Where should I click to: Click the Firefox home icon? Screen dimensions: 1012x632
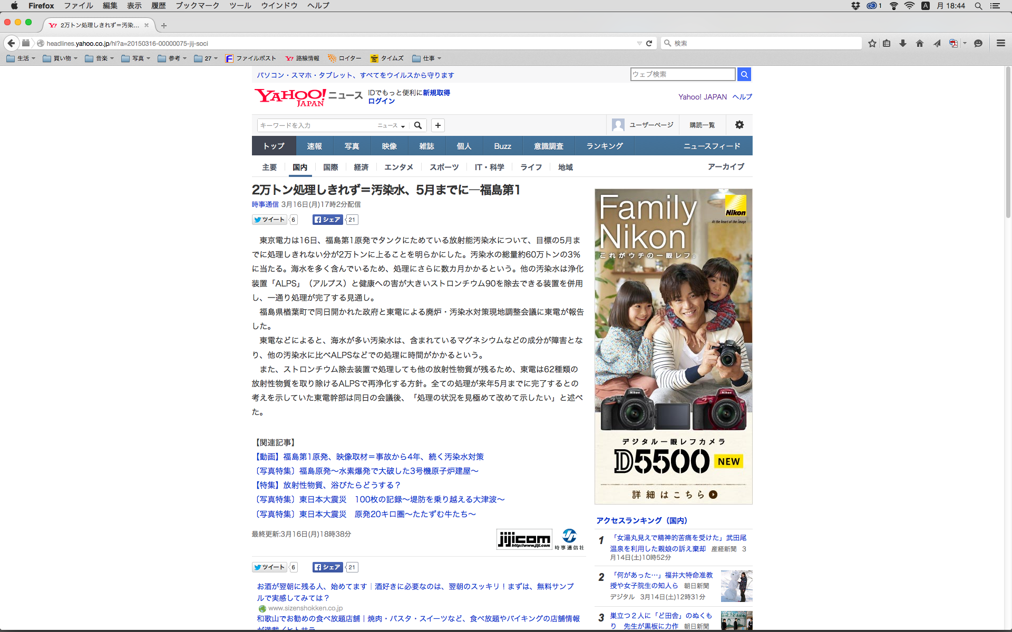920,43
